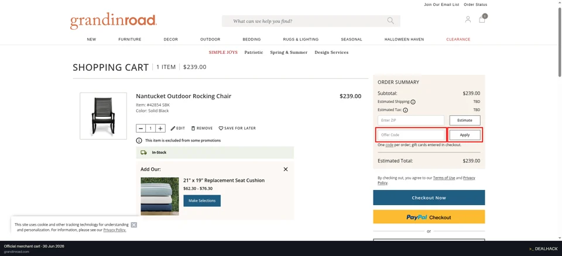Click the SIMPLE JOYS link
The height and width of the screenshot is (256, 562).
(223, 52)
